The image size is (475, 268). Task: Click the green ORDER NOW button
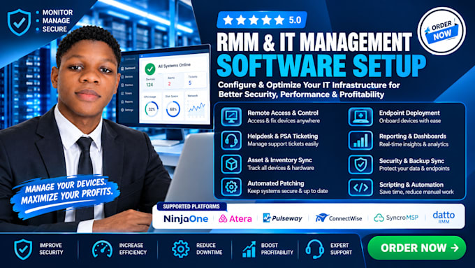[416, 248]
